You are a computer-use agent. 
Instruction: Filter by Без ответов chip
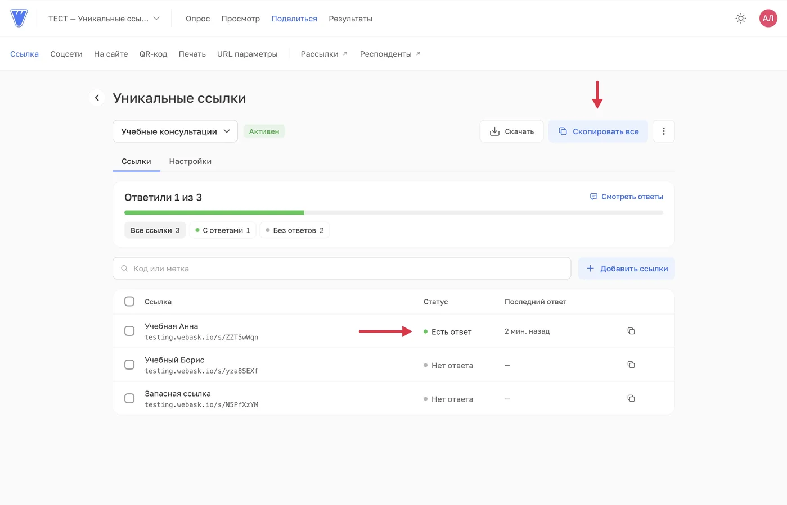click(295, 230)
